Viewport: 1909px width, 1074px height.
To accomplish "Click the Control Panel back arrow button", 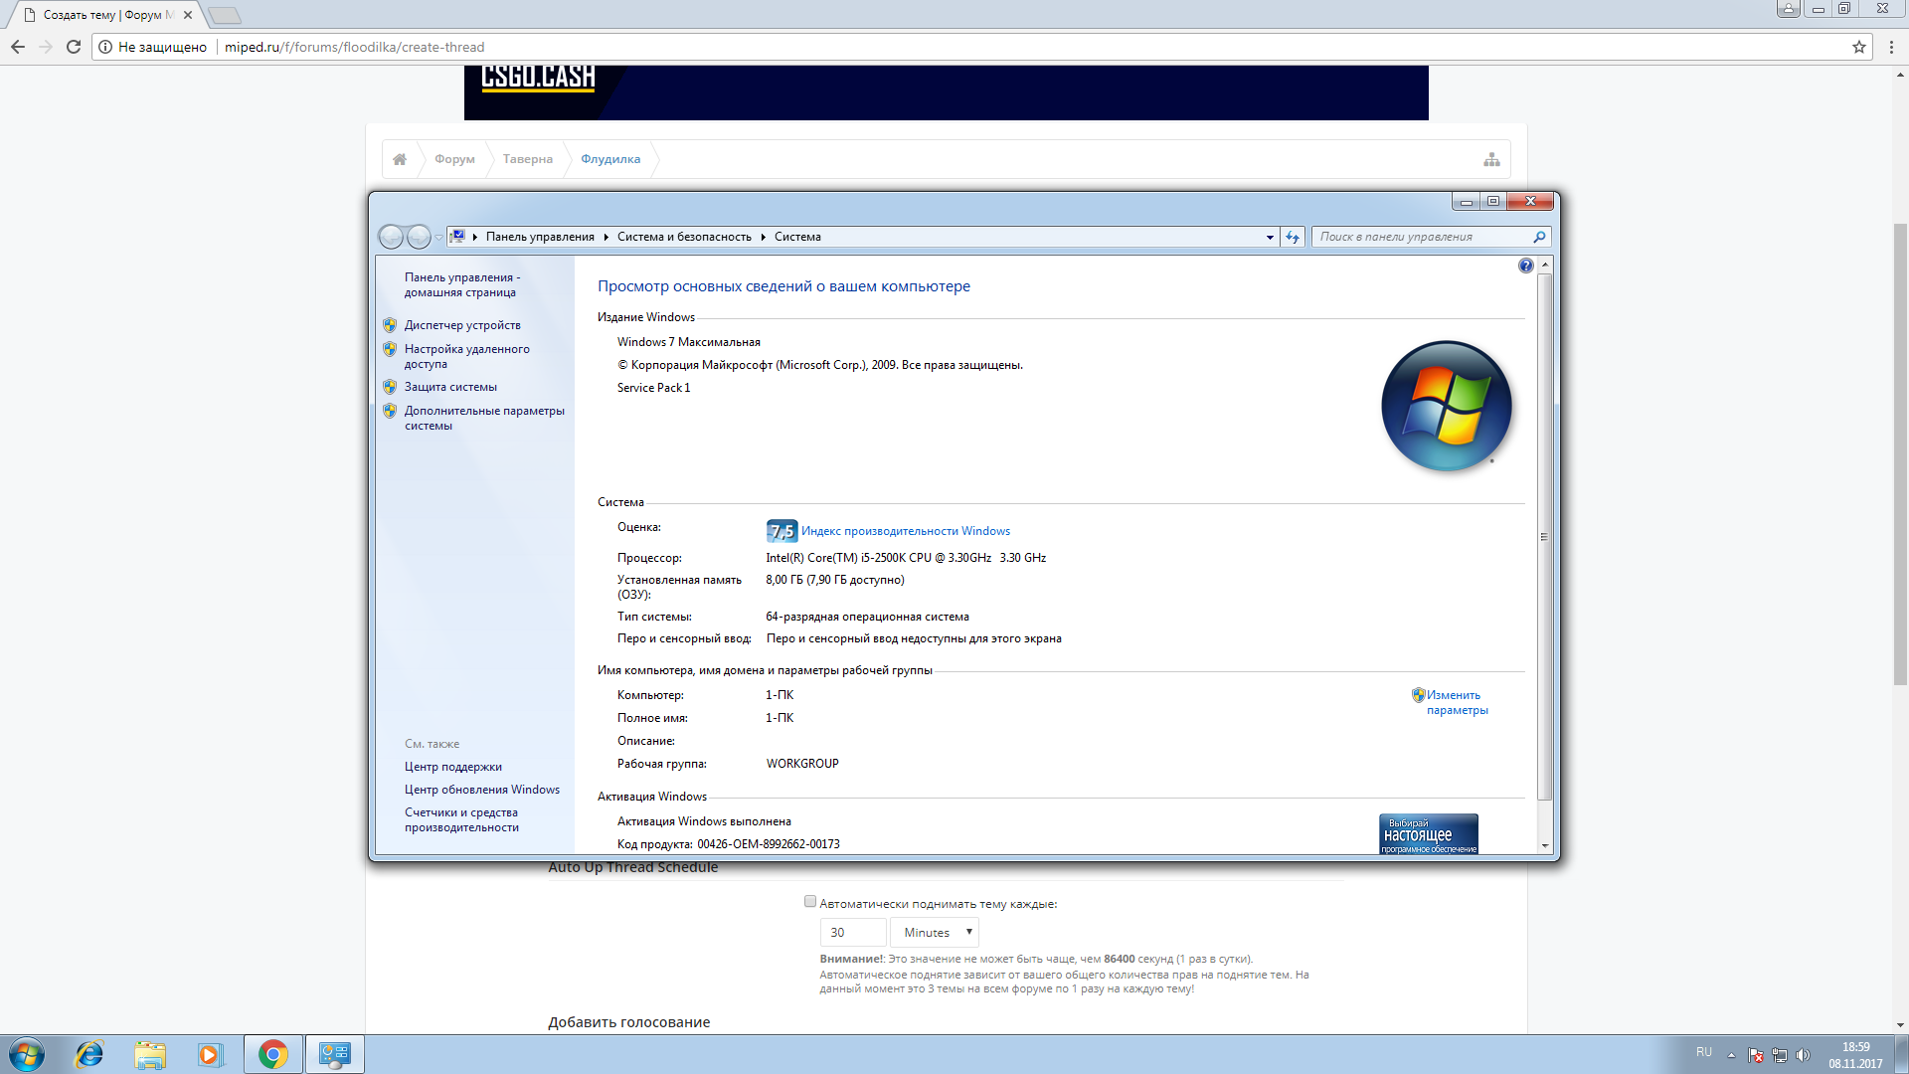I will [x=392, y=237].
